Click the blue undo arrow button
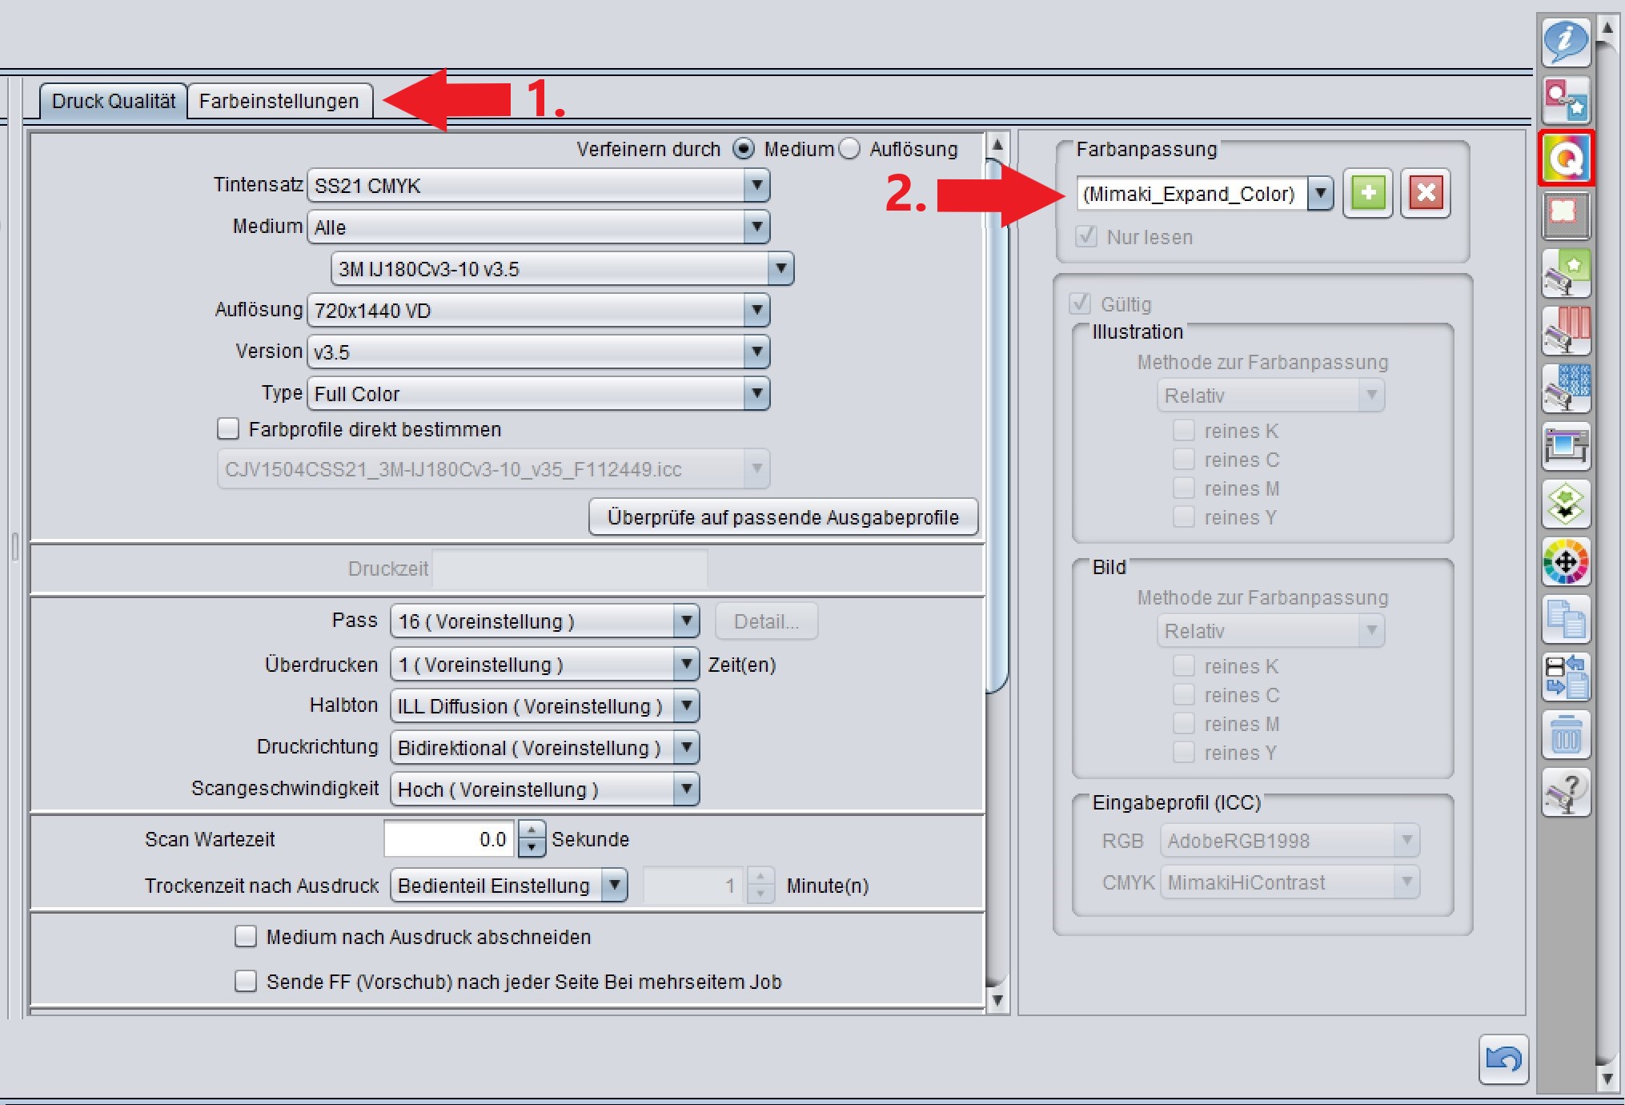 1503,1059
